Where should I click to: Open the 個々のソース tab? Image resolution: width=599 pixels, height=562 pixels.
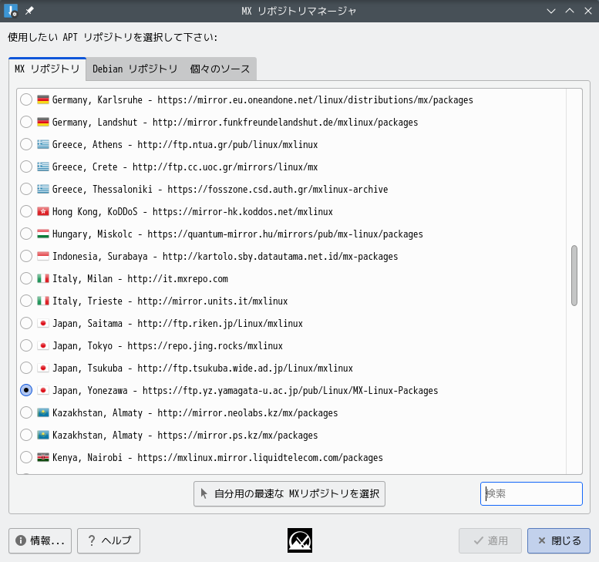click(220, 69)
